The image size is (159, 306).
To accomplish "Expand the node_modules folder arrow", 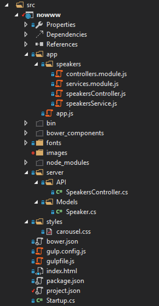I will pyautogui.click(x=26, y=163).
